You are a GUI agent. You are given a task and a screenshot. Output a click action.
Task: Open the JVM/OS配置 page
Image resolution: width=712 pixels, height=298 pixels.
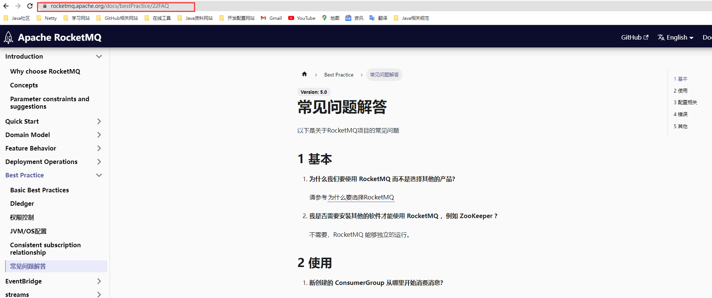(28, 231)
